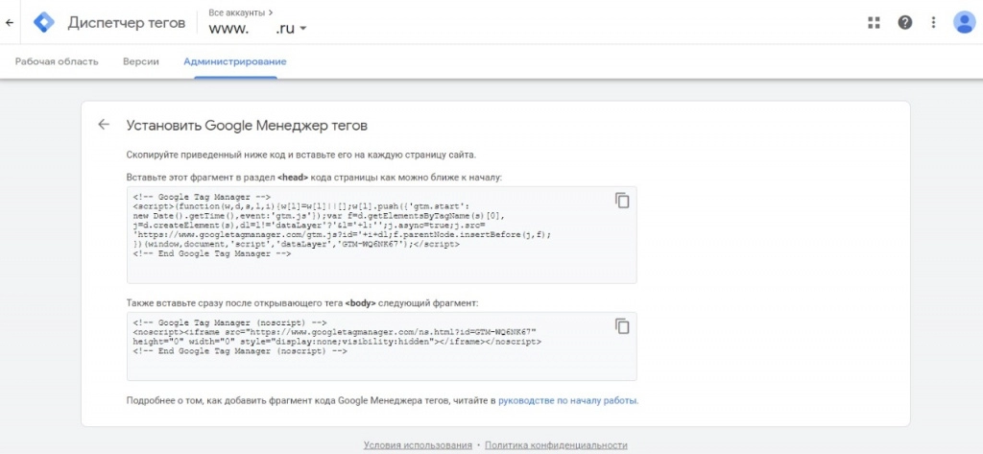Open the user account avatar
This screenshot has width=983, height=454.
[x=964, y=23]
